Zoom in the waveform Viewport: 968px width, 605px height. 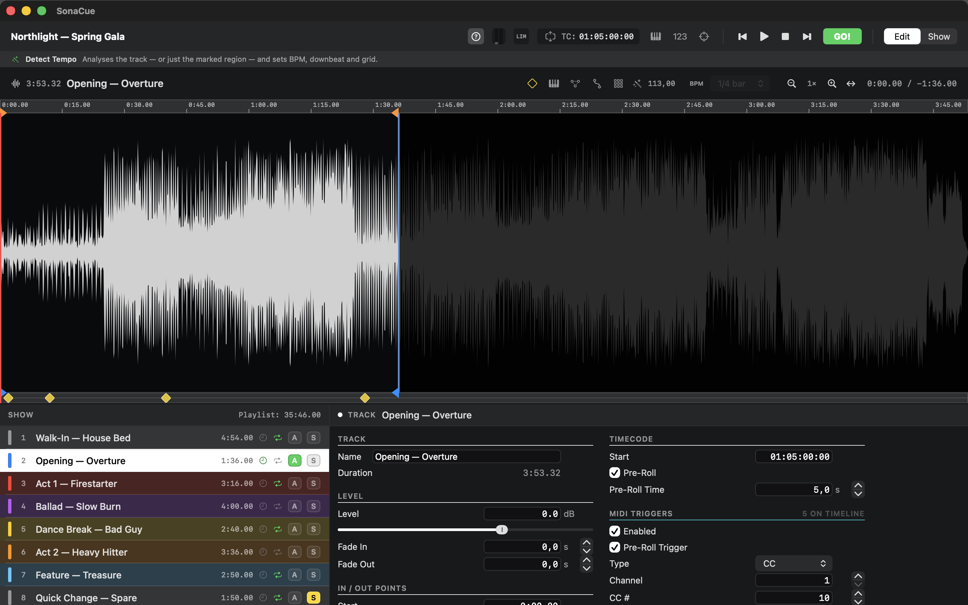[x=832, y=83]
